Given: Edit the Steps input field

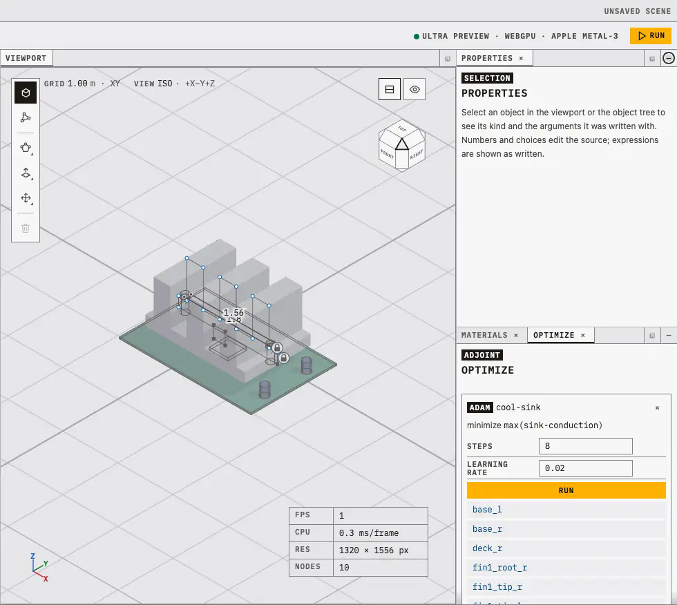Looking at the screenshot, I should coord(586,446).
